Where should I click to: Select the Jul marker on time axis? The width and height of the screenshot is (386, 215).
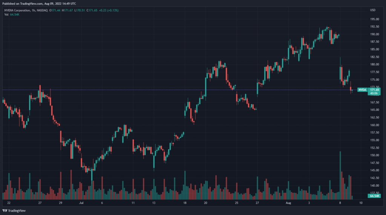coord(81,203)
